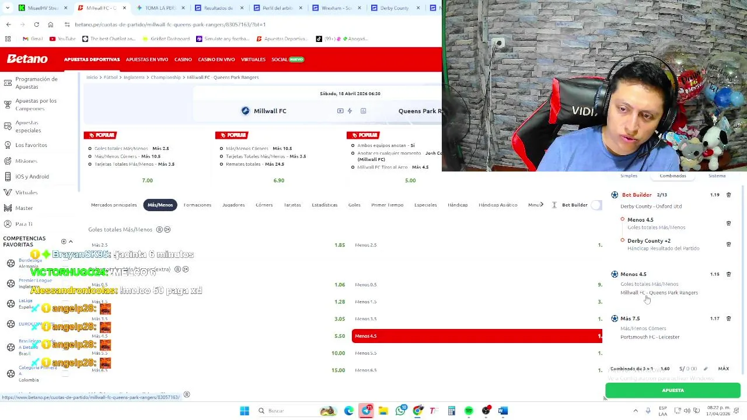Open the calendar icon in match header

[363, 111]
